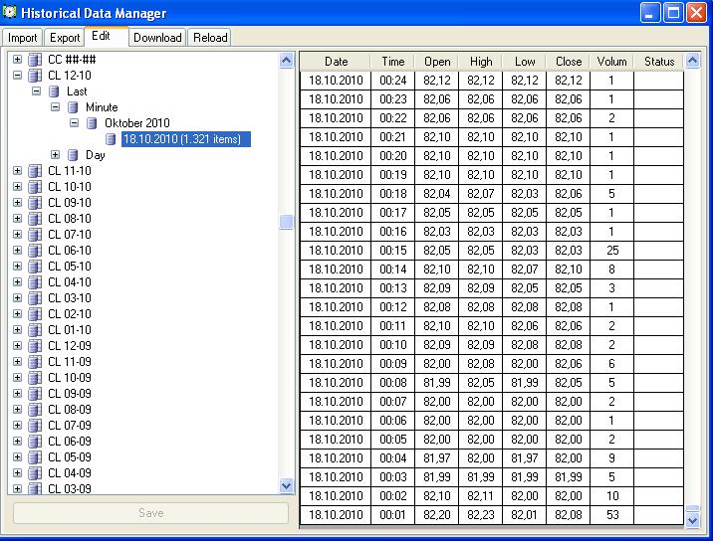Click database icon of CL 04-09
This screenshot has width=713, height=541.
(x=35, y=472)
